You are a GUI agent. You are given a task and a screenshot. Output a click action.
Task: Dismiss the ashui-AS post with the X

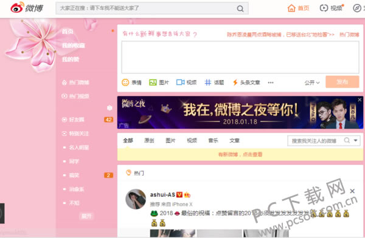pyautogui.click(x=352, y=191)
